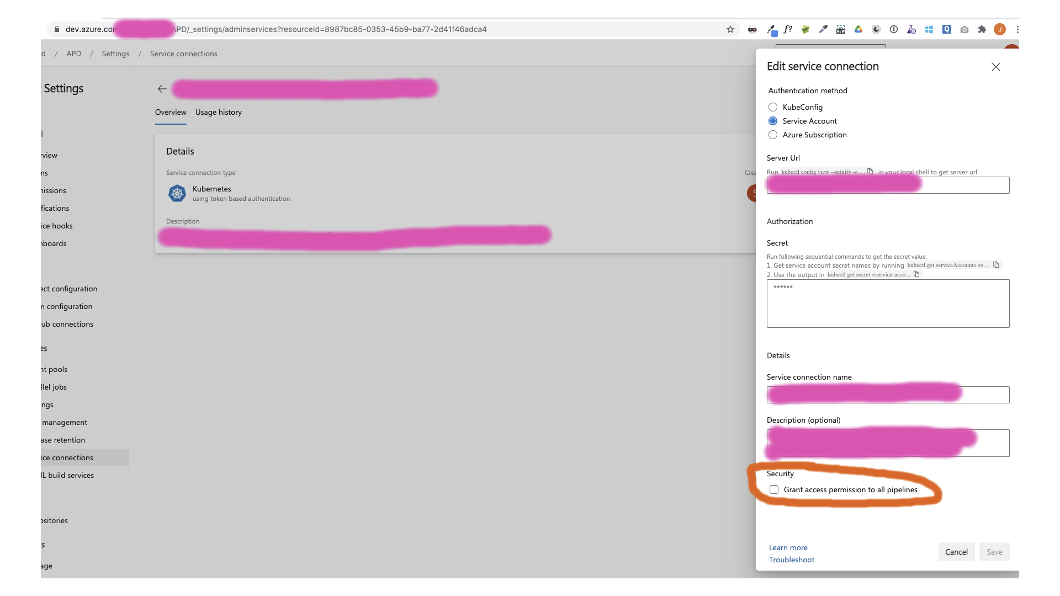
Task: Open Permissions in the settings sidebar
Action: click(x=54, y=190)
